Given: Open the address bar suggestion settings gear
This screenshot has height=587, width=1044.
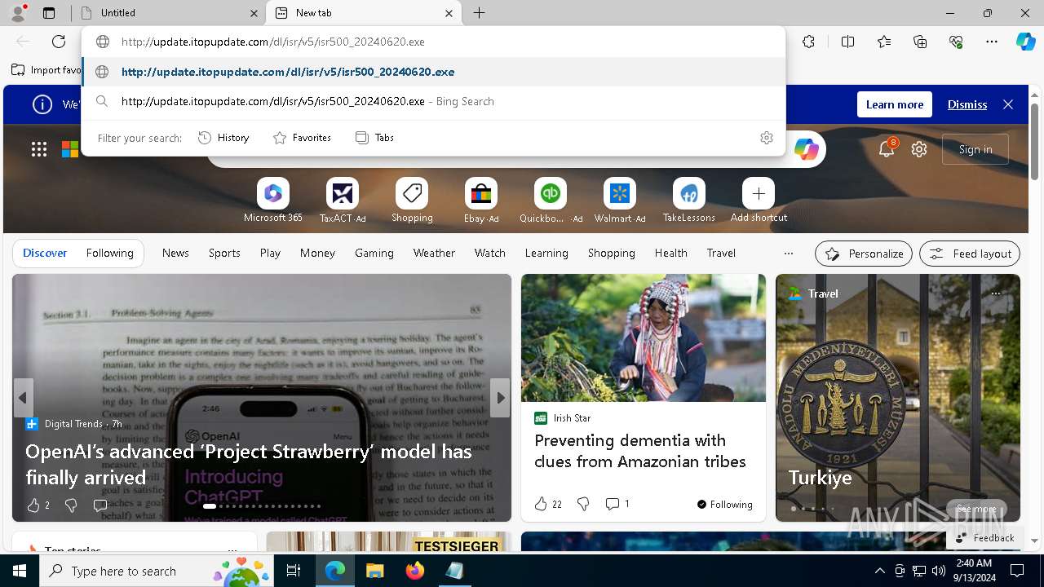Looking at the screenshot, I should [766, 138].
